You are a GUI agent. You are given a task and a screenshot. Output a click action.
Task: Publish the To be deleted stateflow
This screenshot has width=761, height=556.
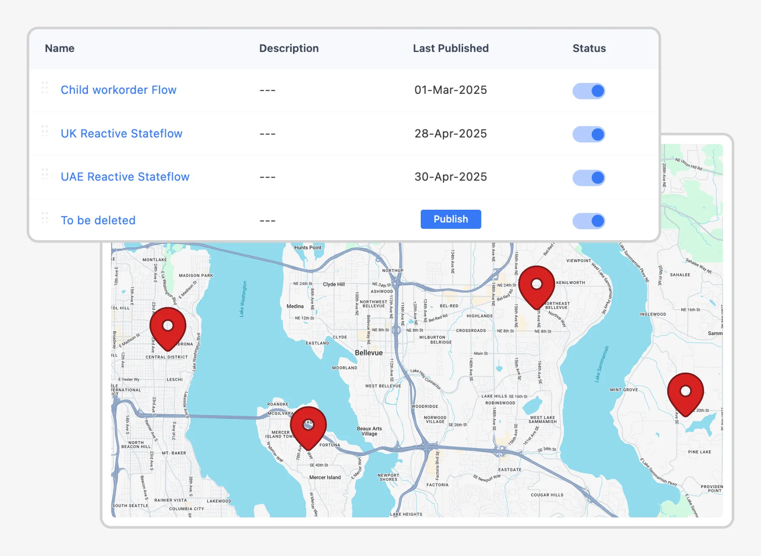450,219
